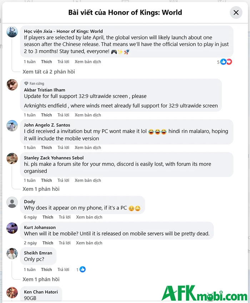Reply to John Angelo Z. Santos's comment
The image size is (250, 303).
tap(63, 147)
